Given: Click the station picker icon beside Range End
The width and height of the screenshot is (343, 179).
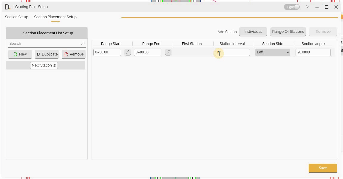Looking at the screenshot, I should 168,52.
